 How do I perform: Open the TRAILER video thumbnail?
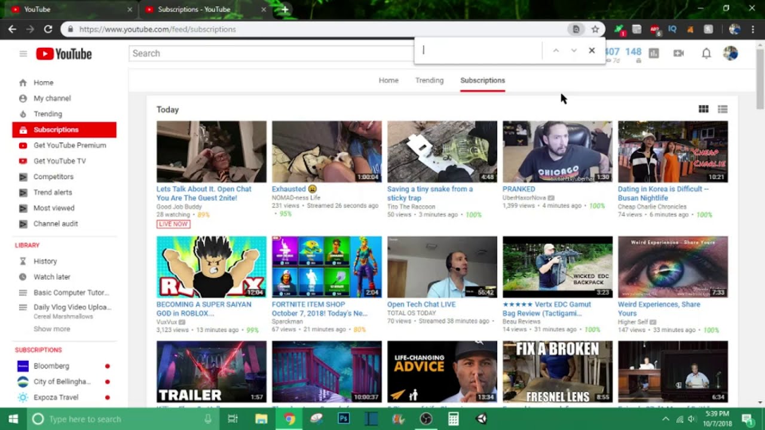[212, 371]
